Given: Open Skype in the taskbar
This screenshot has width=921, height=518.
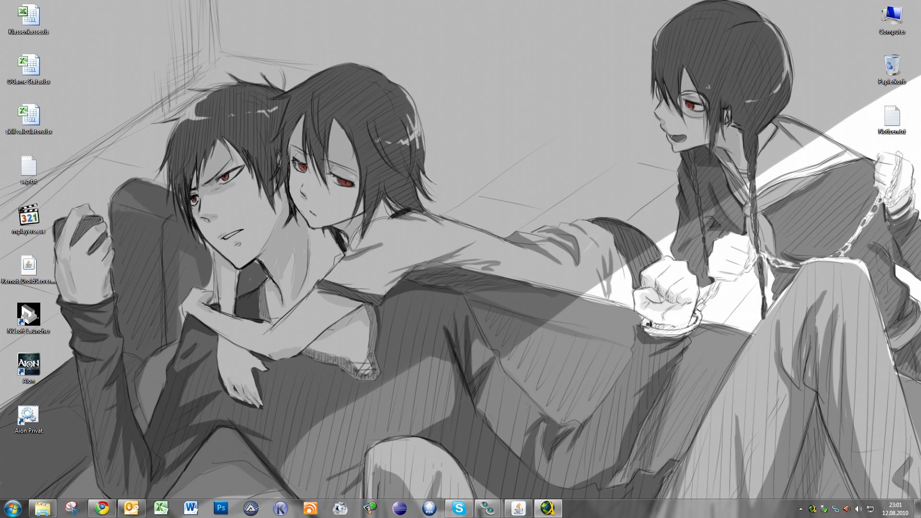Looking at the screenshot, I should tap(459, 508).
